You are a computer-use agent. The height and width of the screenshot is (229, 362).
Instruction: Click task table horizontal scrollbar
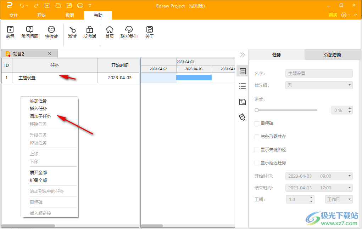tap(28, 226)
